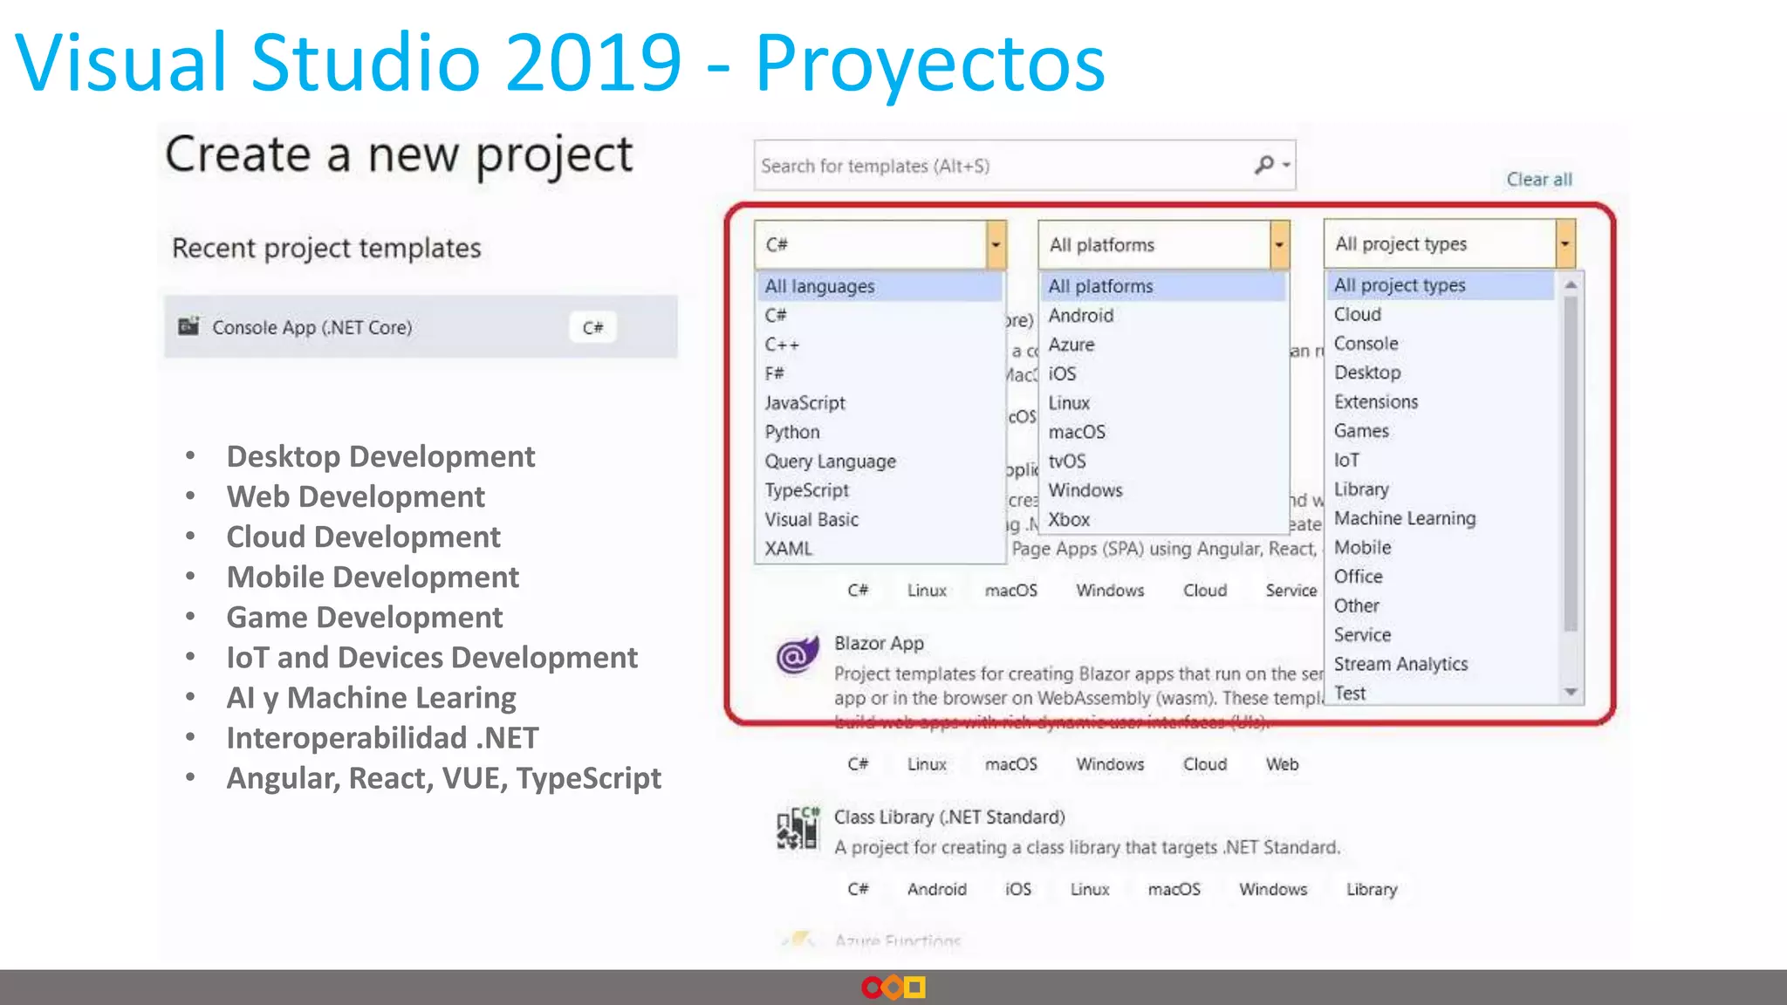The image size is (1787, 1005).
Task: Select All platforms in platform list
Action: click(1163, 286)
